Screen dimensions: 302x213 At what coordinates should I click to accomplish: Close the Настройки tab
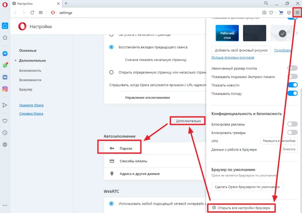click(x=58, y=4)
